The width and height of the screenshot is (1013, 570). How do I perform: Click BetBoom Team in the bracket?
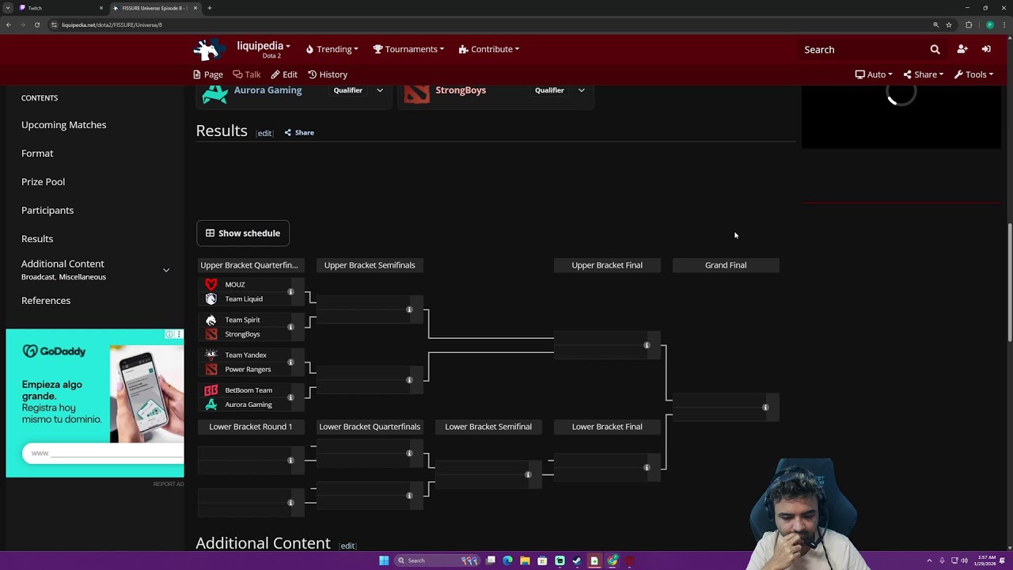249,390
